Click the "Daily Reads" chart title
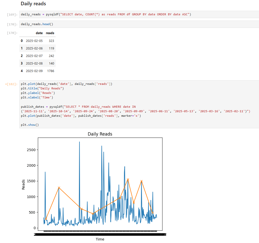 point(100,134)
